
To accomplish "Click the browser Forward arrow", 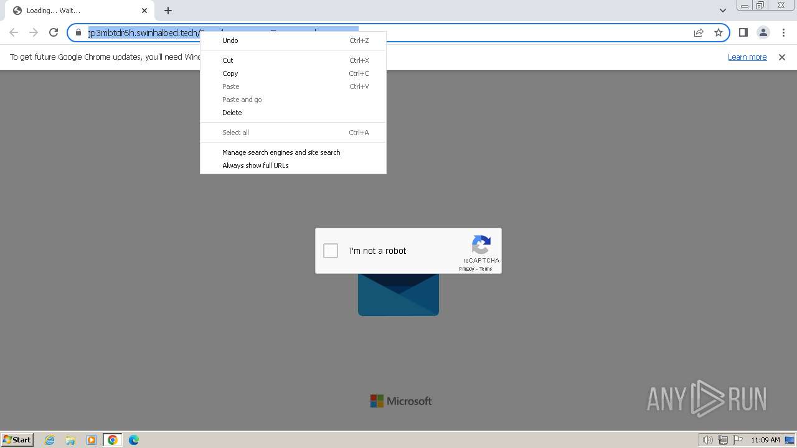I will pos(34,32).
